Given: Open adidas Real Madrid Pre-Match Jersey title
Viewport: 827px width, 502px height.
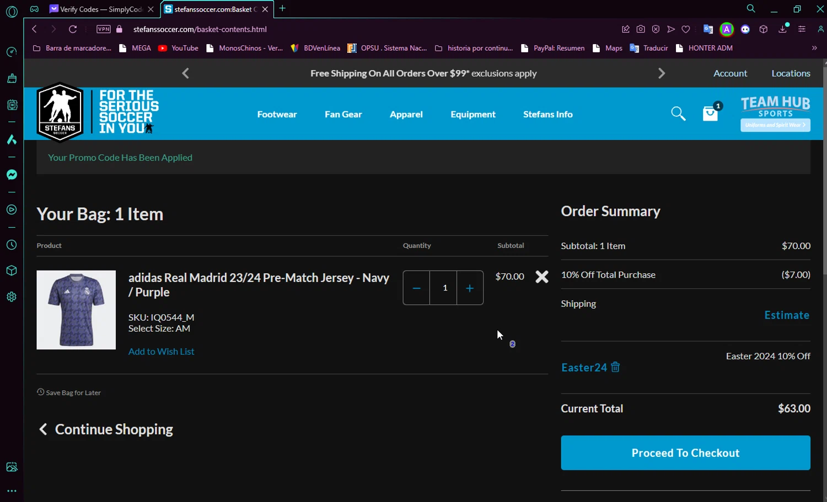Looking at the screenshot, I should pos(259,285).
